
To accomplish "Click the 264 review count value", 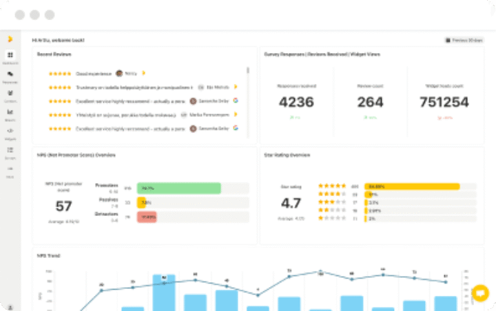I will point(370,102).
